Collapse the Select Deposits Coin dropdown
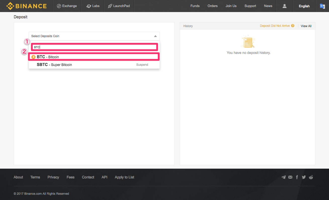 click(94, 36)
